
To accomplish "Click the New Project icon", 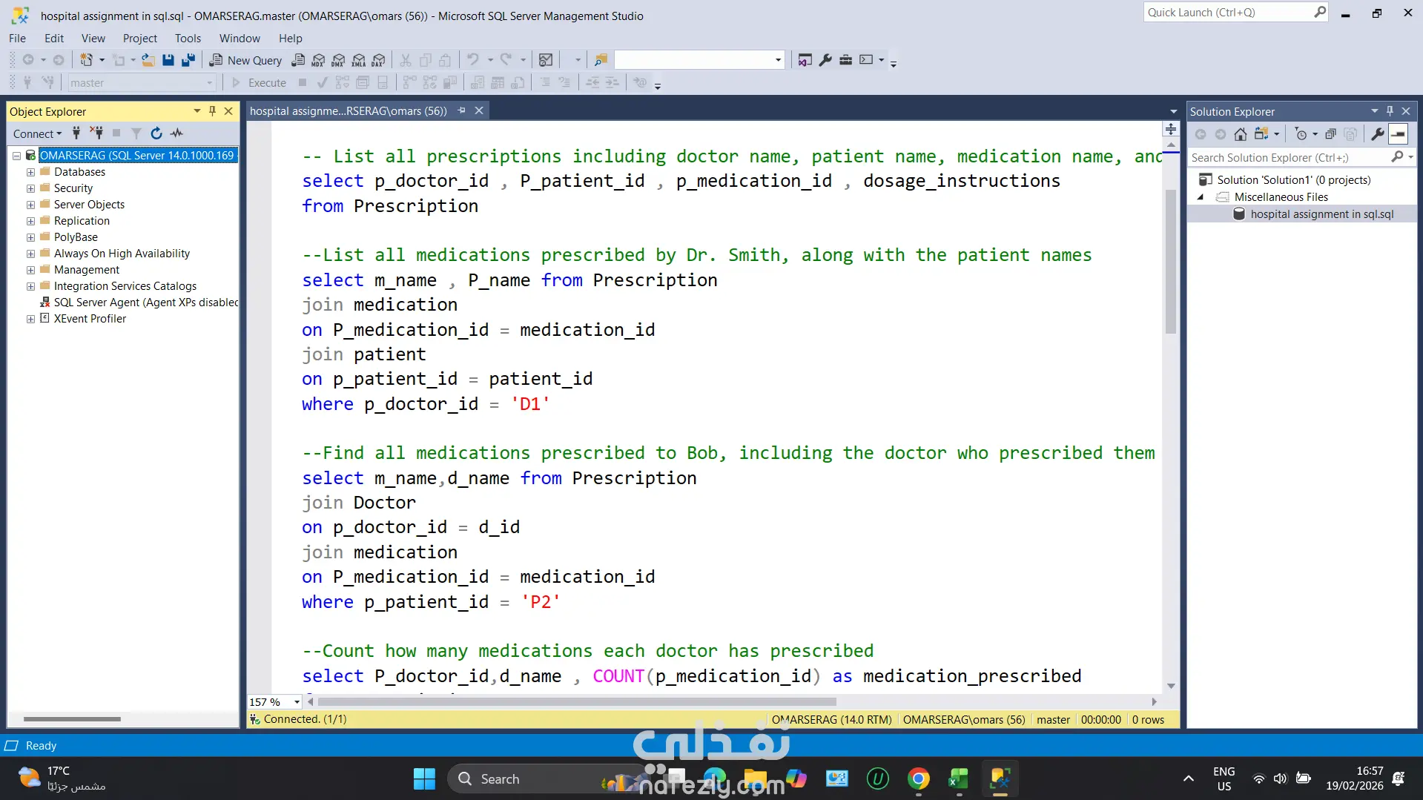I will click(x=87, y=60).
